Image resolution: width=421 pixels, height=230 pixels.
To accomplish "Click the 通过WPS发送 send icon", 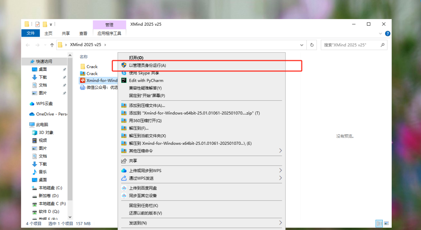I will coord(124,178).
